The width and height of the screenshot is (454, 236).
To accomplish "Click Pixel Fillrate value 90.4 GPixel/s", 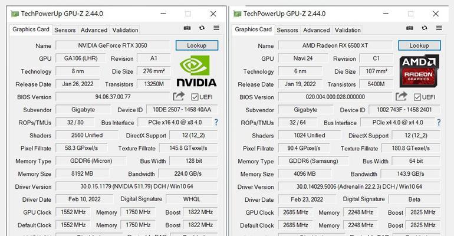I will click(304, 148).
